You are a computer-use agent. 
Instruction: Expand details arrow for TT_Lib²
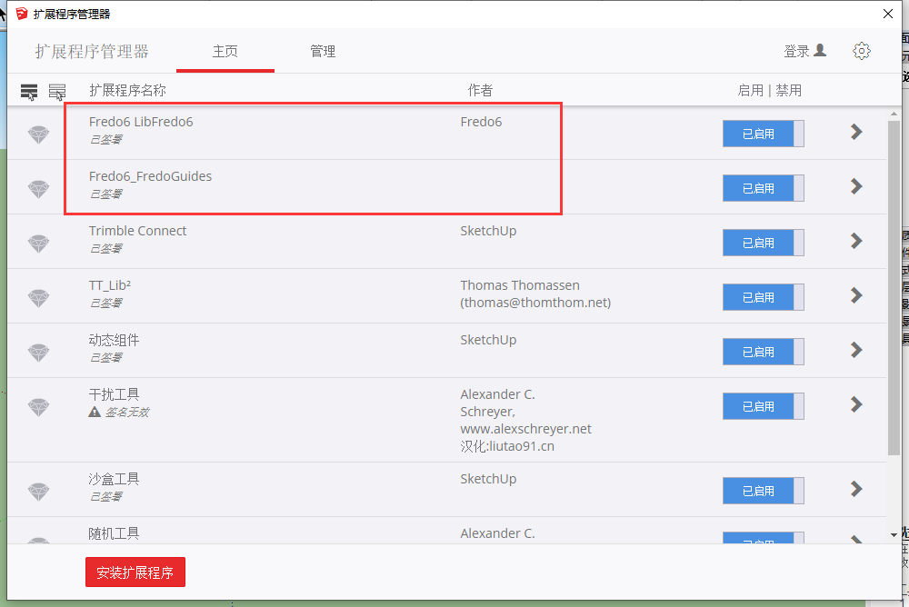[x=856, y=295]
